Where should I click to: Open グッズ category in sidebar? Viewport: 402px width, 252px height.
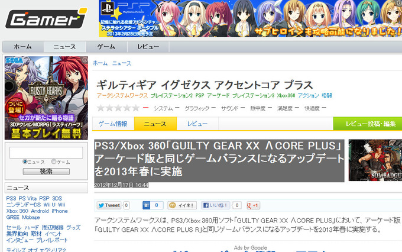tap(73, 228)
